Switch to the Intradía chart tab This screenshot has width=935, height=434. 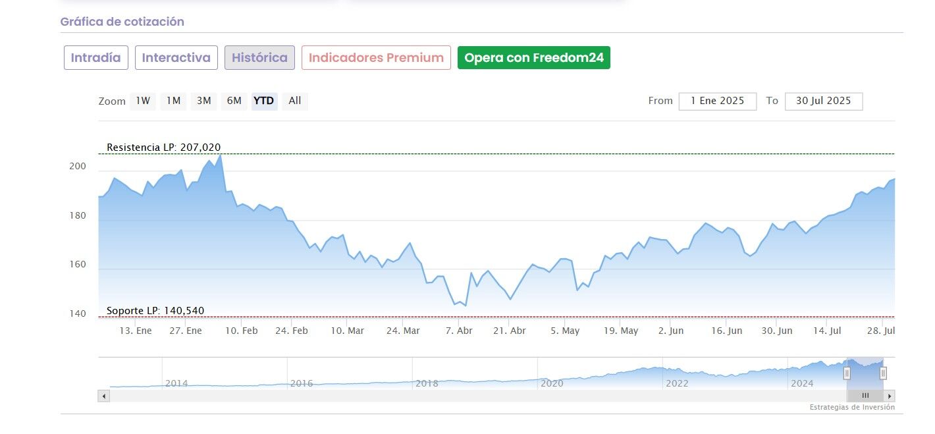(96, 57)
